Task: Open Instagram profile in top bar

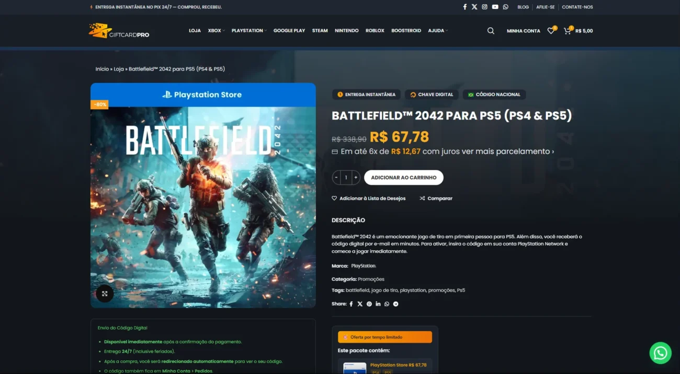Action: click(x=484, y=7)
